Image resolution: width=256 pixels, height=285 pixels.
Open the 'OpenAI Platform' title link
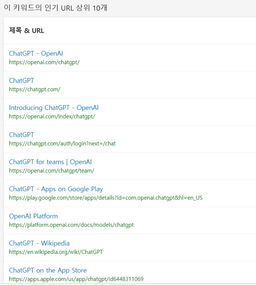33,216
